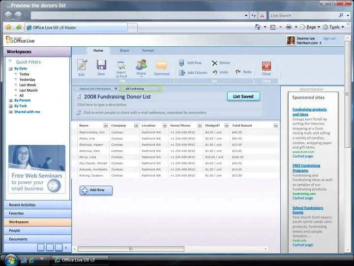Expand the By Task filter group
354x266 pixels.
[x=11, y=106]
